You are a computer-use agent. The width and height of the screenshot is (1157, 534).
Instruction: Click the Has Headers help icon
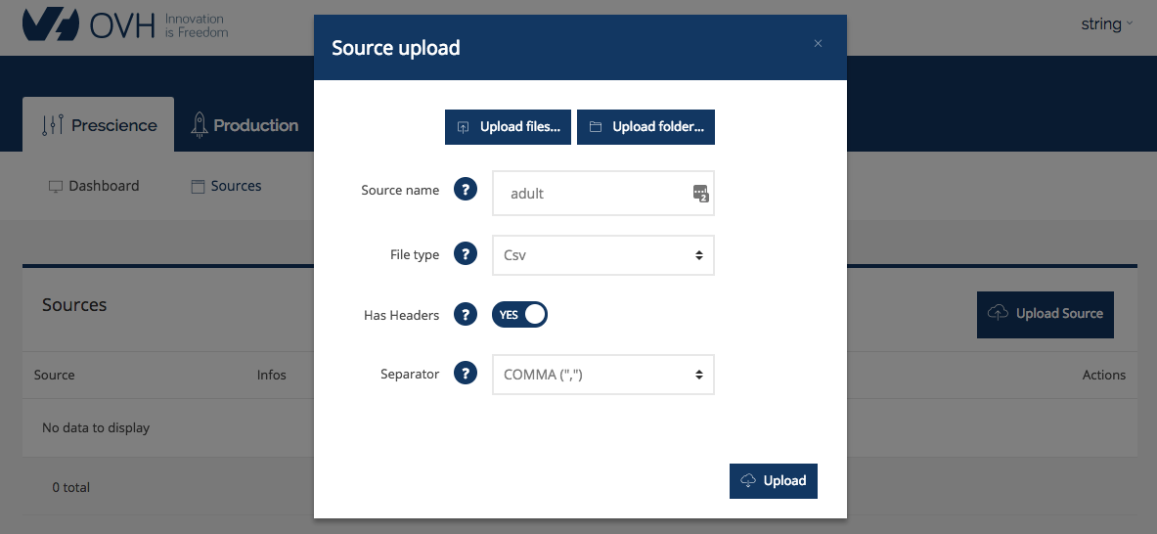[x=466, y=315]
